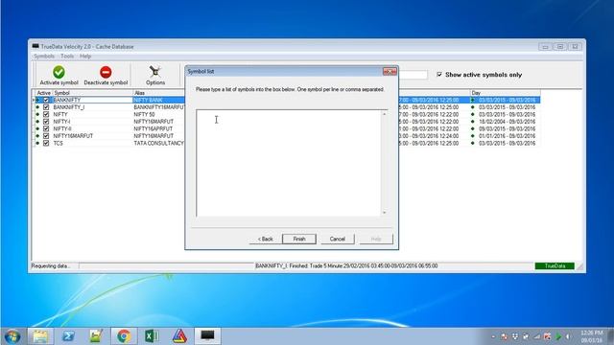This screenshot has width=614, height=345.
Task: Open the Windows Start menu
Action: [x=12, y=336]
